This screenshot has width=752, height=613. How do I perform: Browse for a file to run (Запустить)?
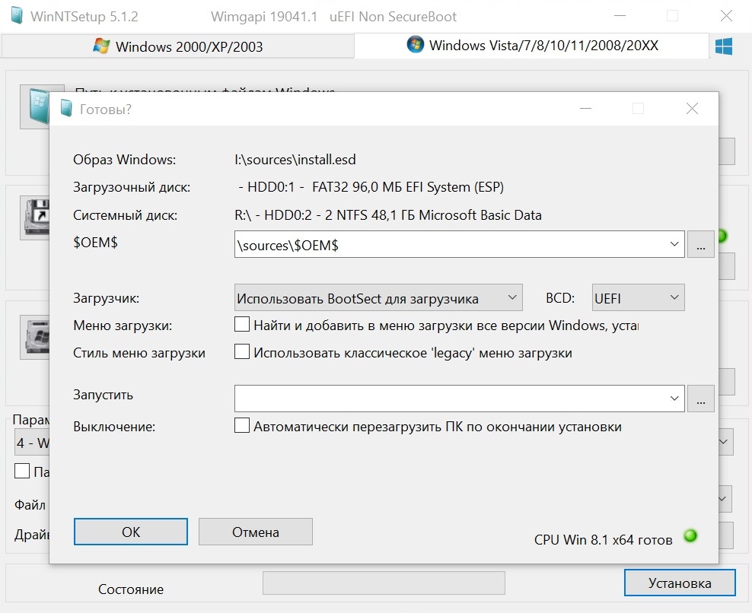tap(701, 398)
